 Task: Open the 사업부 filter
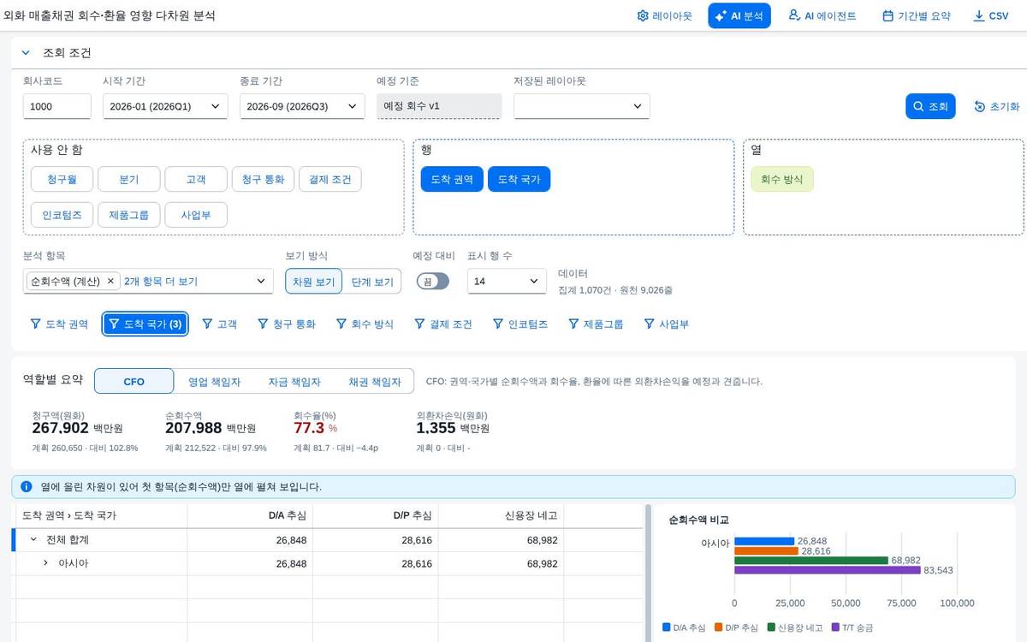(665, 324)
